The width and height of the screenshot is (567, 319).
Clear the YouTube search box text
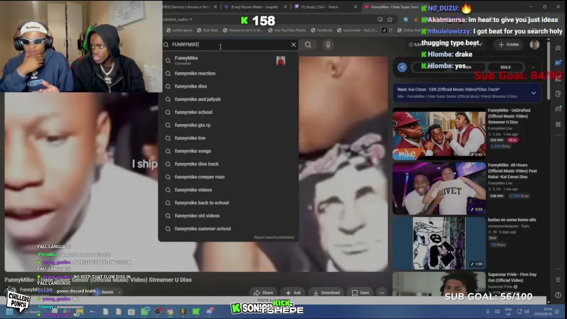[x=293, y=44]
